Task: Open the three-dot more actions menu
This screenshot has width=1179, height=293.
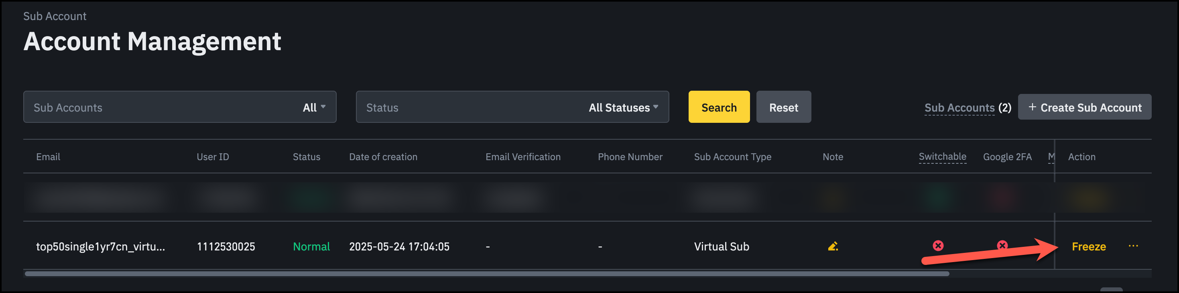Action: tap(1133, 246)
